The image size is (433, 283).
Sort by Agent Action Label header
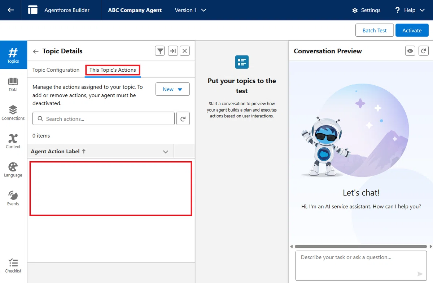(x=58, y=151)
